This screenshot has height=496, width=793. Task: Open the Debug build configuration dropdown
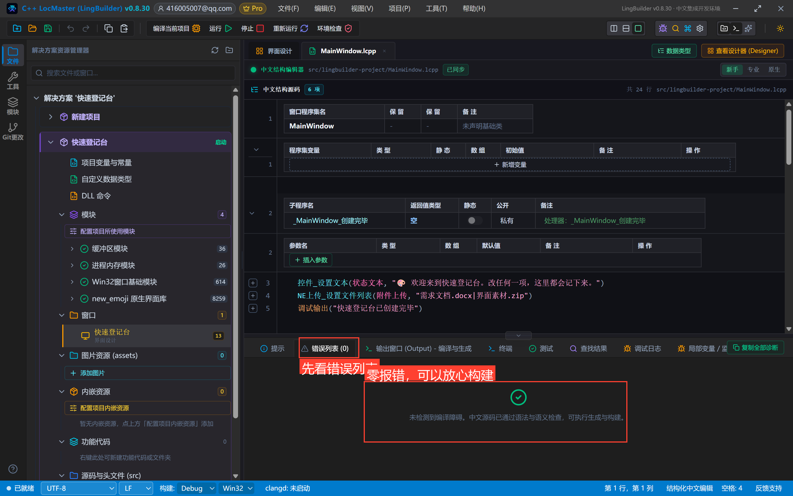tap(197, 488)
